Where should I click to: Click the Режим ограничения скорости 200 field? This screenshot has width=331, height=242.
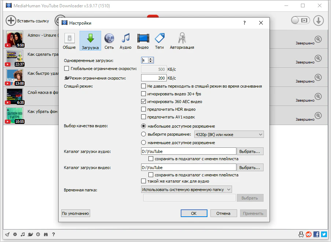[154, 78]
